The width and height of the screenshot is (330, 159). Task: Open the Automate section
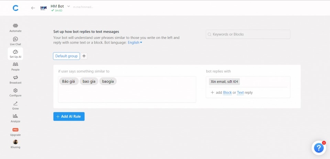click(x=15, y=28)
